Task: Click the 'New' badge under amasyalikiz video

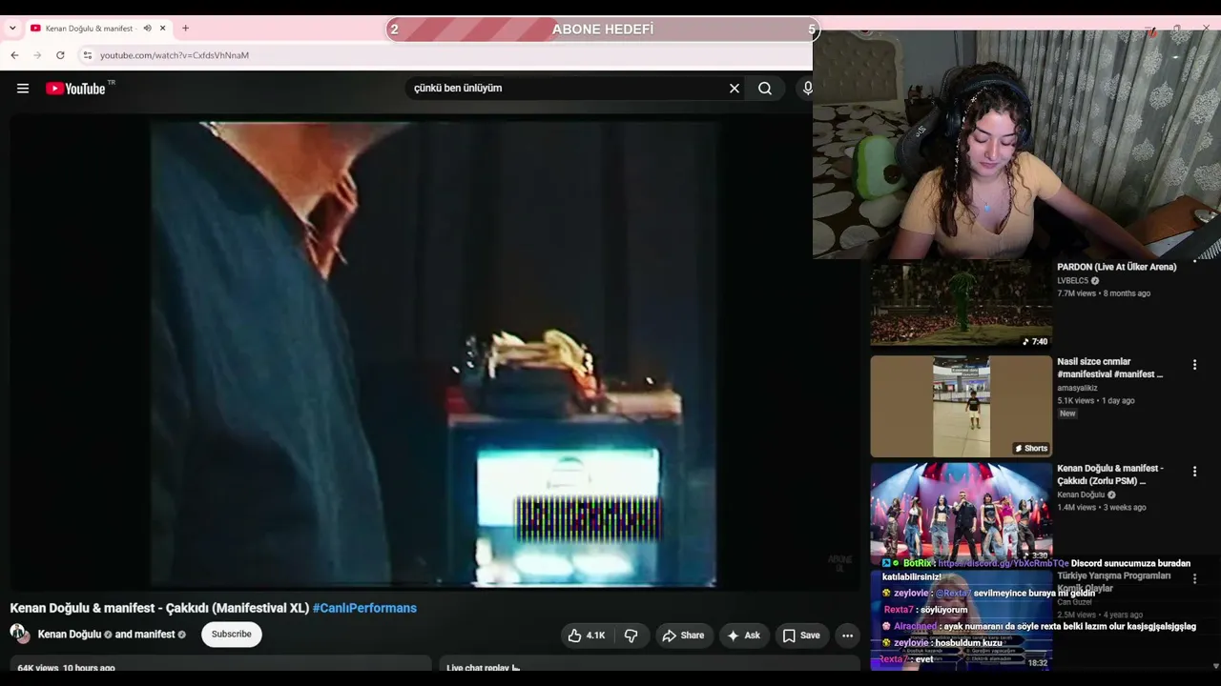Action: click(1067, 414)
